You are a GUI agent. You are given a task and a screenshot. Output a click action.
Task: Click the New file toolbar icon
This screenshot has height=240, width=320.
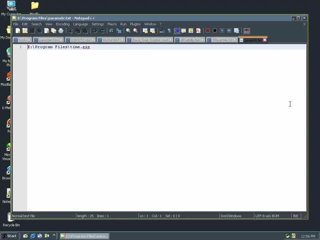click(x=18, y=31)
